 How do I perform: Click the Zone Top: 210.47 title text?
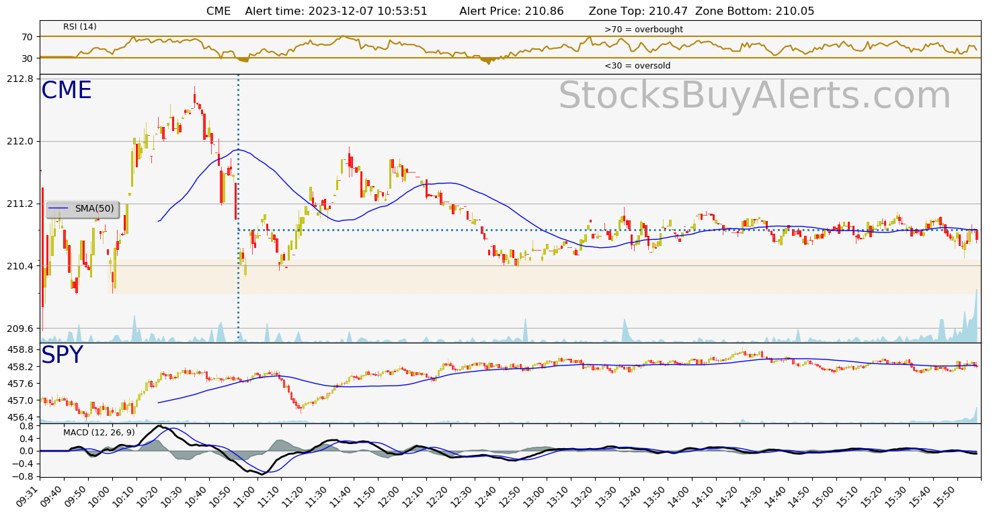(637, 11)
